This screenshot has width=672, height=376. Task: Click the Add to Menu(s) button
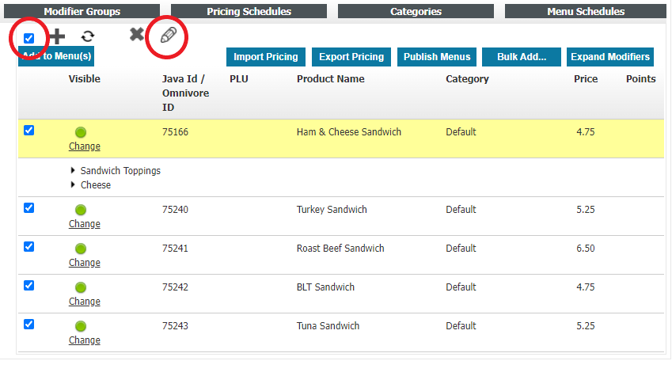click(x=56, y=56)
